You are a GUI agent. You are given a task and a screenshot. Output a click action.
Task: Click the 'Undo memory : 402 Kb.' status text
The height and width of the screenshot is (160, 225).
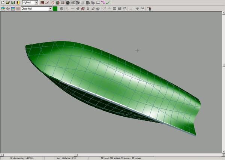point(22,158)
